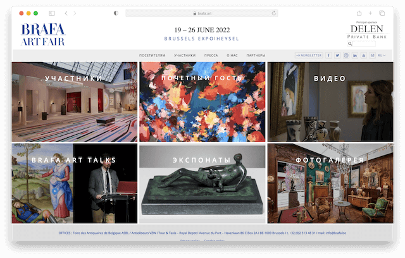The image size is (405, 258).
Task: Go back with the browser back arrow
Action: coord(66,13)
